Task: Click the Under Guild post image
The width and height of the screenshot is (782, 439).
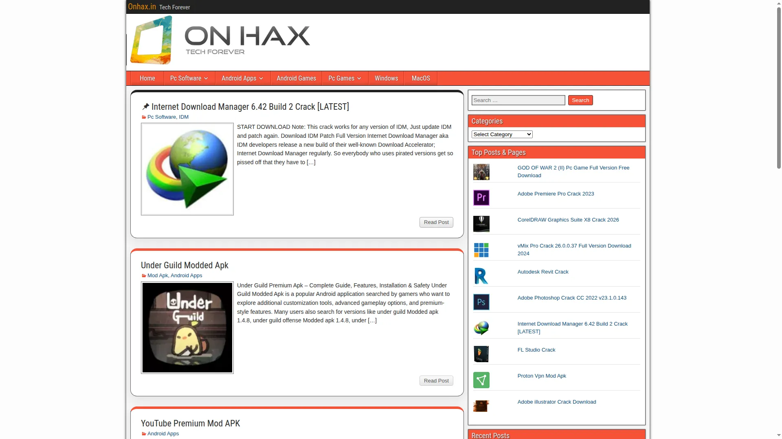Action: [x=187, y=328]
